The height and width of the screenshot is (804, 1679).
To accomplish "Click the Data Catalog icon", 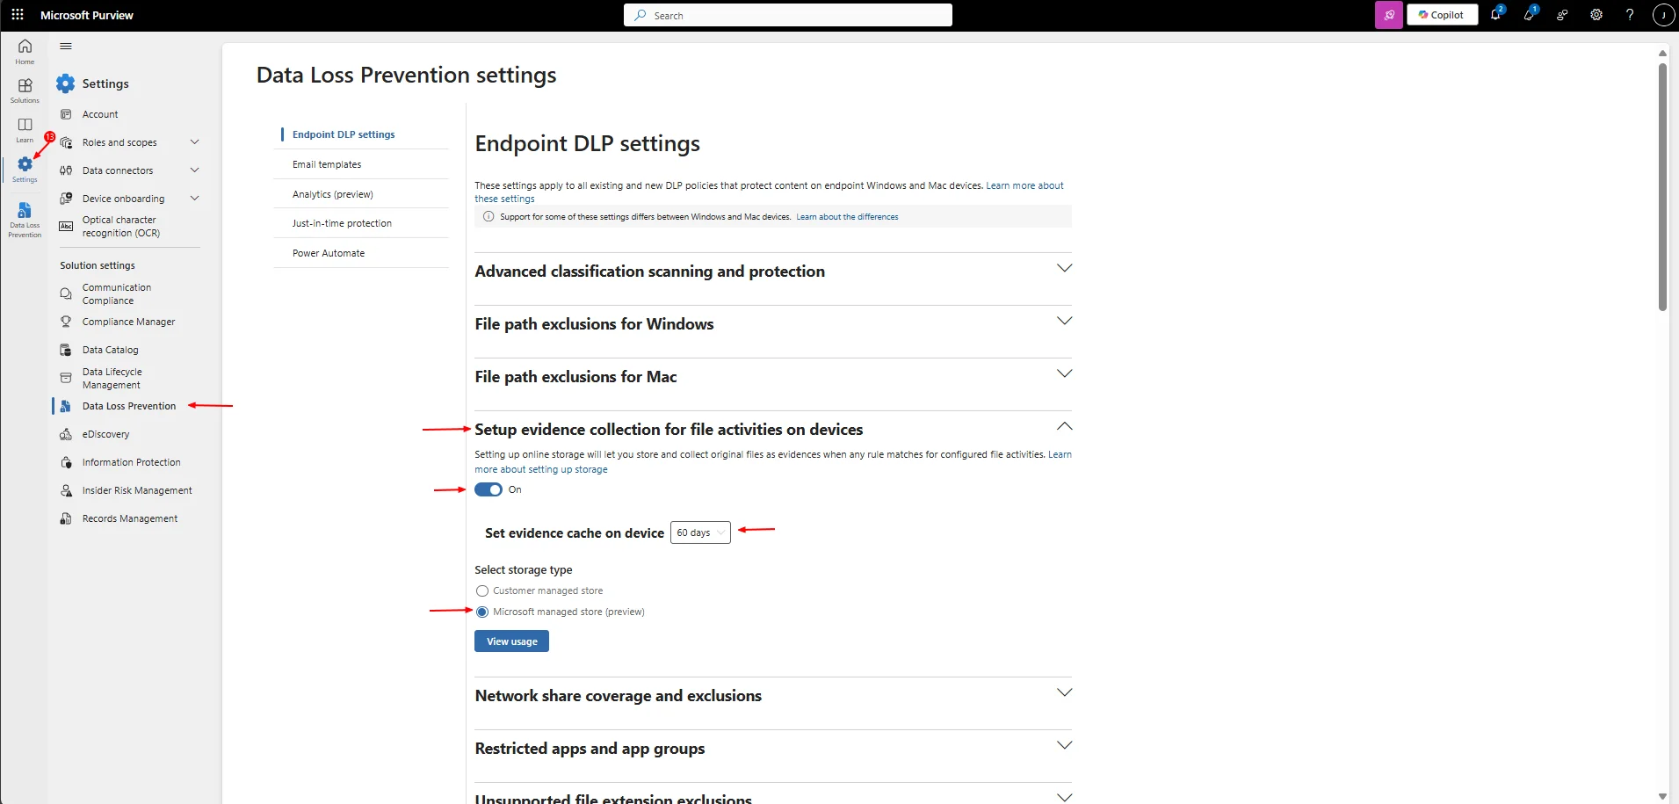I will [x=66, y=350].
